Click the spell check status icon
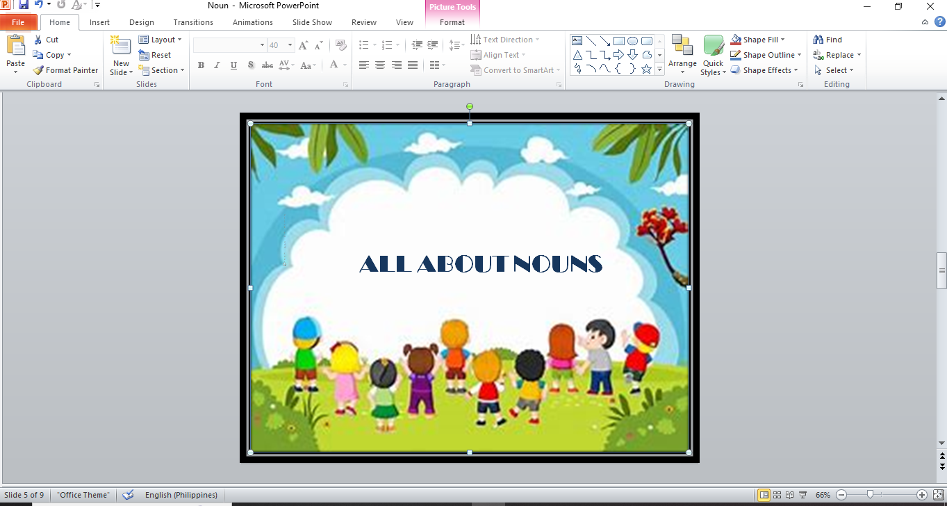 pos(128,495)
